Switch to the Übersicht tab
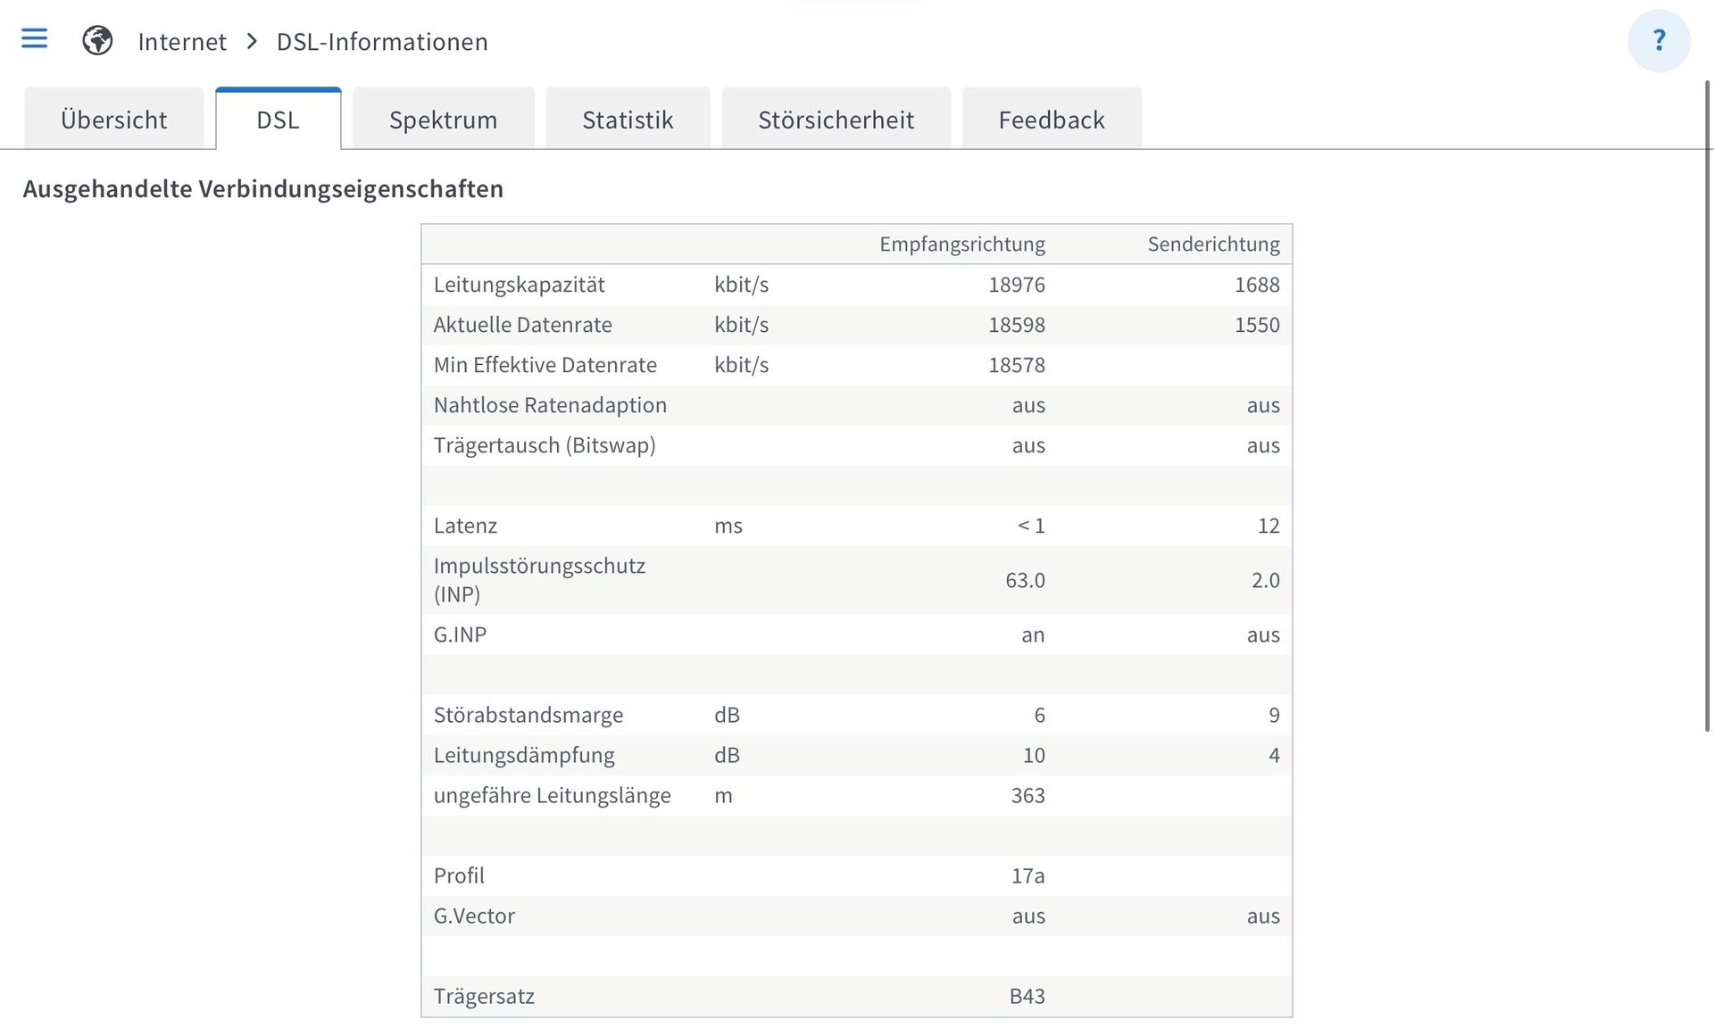This screenshot has width=1714, height=1028. (114, 120)
